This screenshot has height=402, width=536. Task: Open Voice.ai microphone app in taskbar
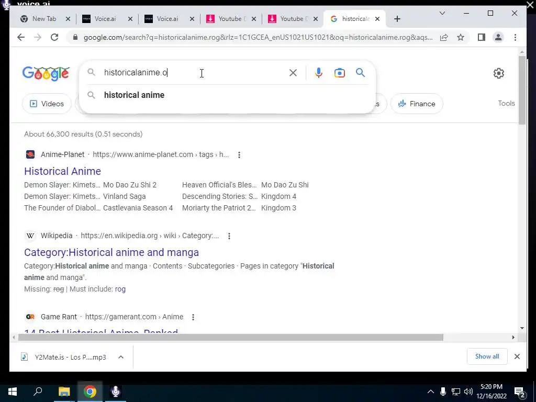(116, 392)
